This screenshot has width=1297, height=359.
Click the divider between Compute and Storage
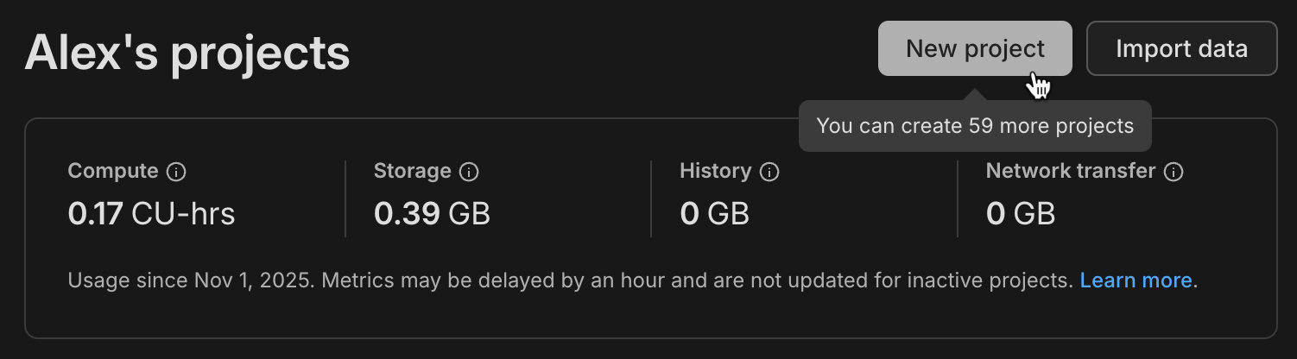pyautogui.click(x=345, y=198)
